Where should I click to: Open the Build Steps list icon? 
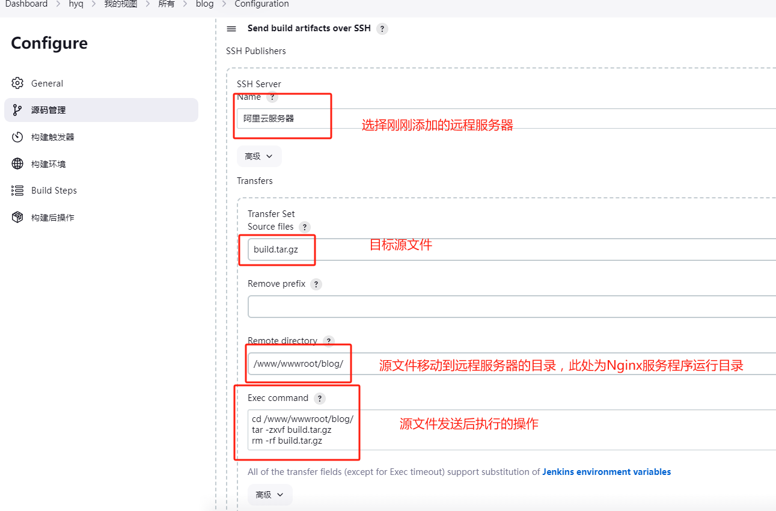17,190
